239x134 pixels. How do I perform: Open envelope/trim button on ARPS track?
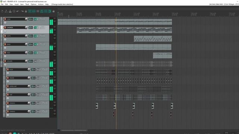pyautogui.click(x=42, y=36)
